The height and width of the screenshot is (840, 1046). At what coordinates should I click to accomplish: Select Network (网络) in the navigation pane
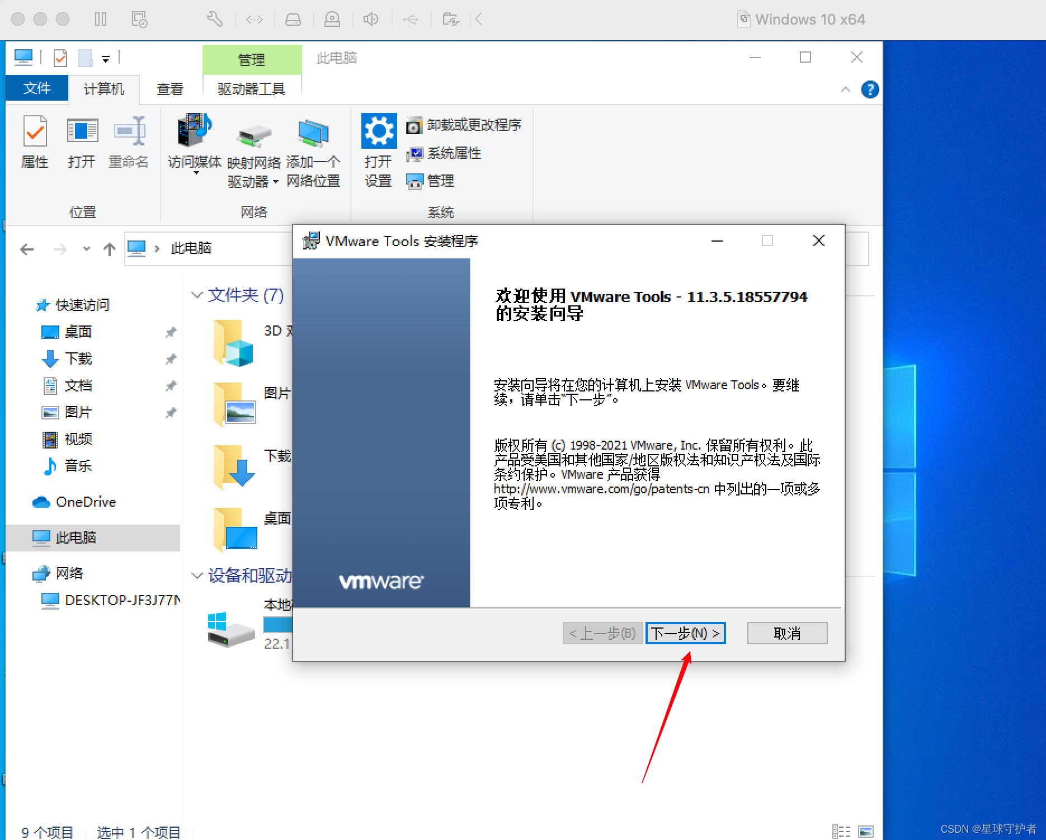(58, 573)
